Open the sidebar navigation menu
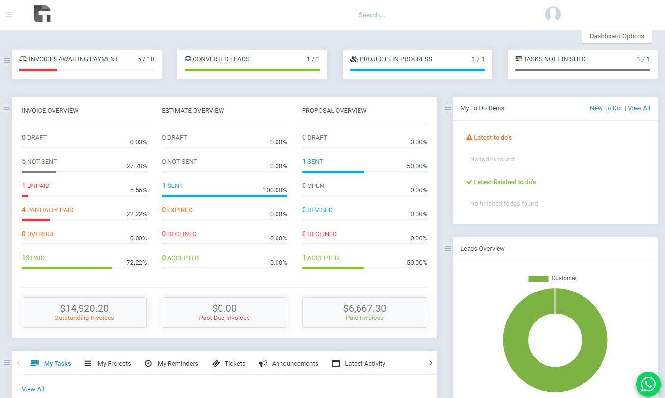Image resolution: width=665 pixels, height=398 pixels. click(8, 14)
